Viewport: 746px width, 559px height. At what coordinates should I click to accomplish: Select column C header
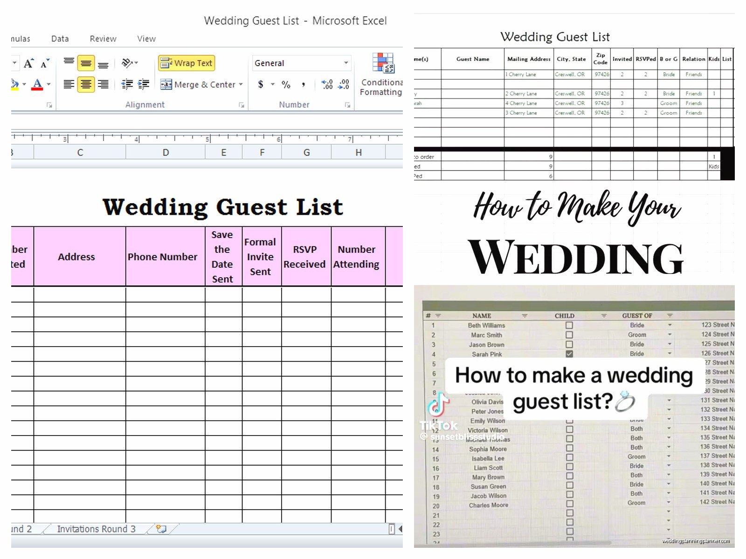pyautogui.click(x=80, y=152)
